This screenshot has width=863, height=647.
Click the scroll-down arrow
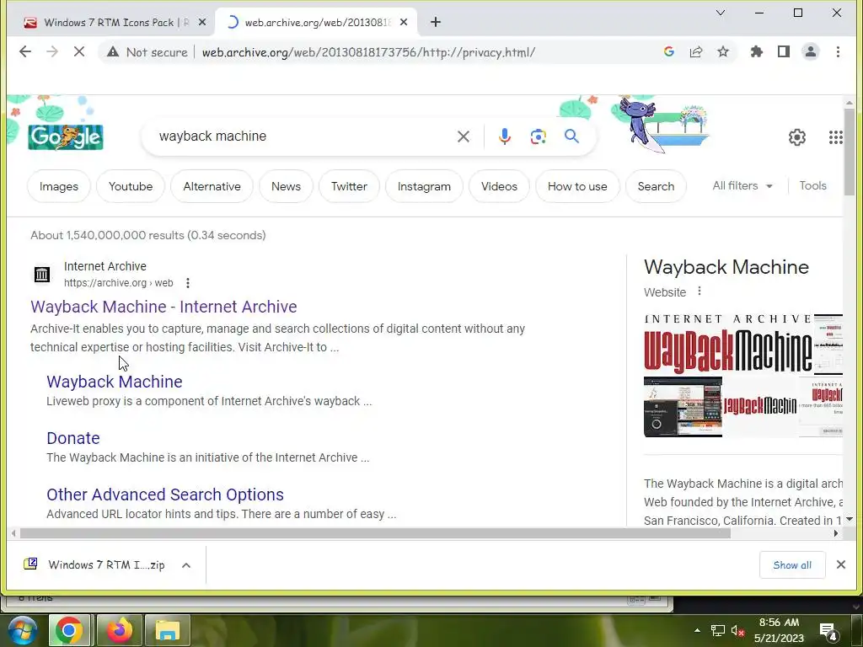point(850,519)
